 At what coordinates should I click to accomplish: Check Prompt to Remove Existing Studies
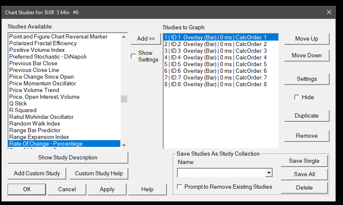coord(180,187)
